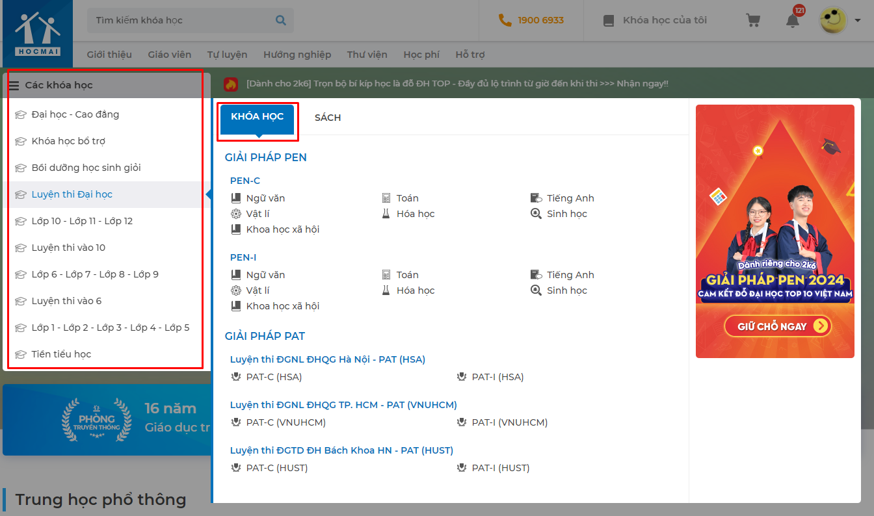This screenshot has height=516, width=874.
Task: Open PEN-I Sinh học course text
Action: pyautogui.click(x=567, y=290)
